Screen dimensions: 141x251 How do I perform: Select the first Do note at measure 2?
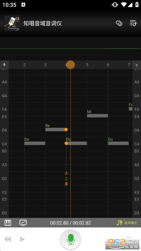[35, 143]
